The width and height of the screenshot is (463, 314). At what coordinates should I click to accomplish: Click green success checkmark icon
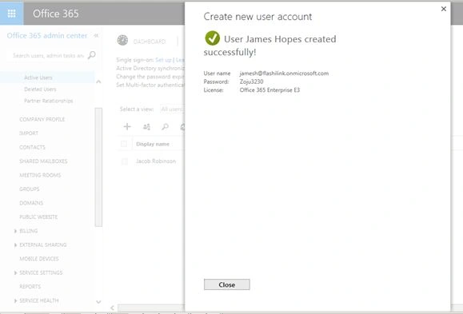point(212,38)
